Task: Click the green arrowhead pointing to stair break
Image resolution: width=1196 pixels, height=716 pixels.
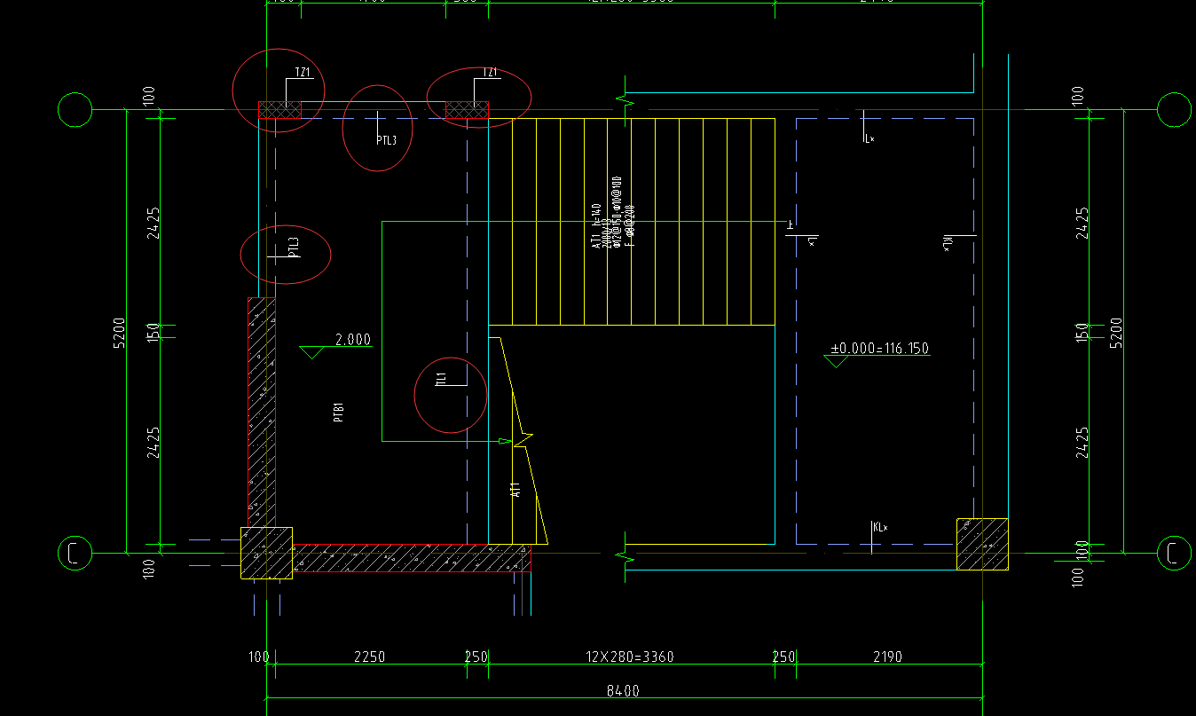Action: pos(506,441)
